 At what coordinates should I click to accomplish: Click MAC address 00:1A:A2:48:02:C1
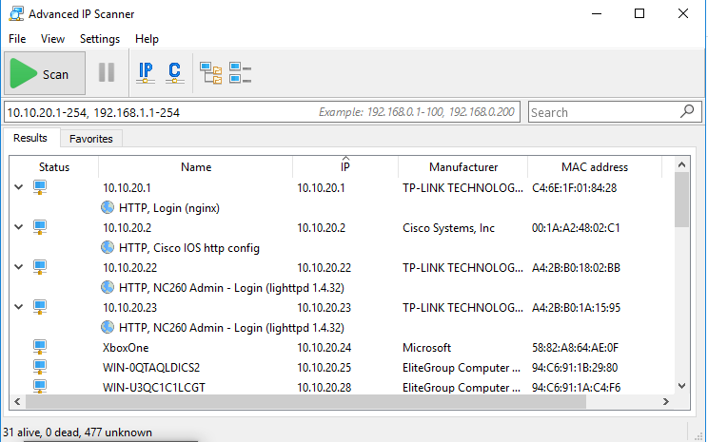click(576, 228)
